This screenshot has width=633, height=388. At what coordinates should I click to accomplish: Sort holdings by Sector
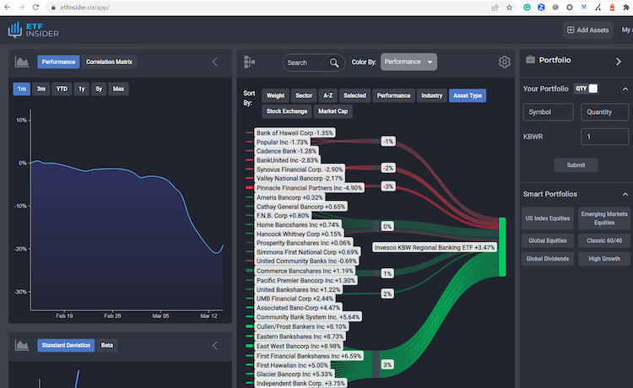tap(304, 95)
